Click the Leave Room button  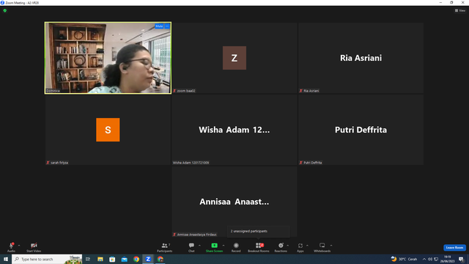click(x=454, y=248)
